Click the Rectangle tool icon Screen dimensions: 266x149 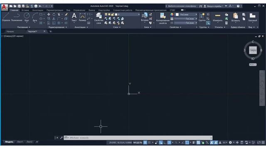41,14
